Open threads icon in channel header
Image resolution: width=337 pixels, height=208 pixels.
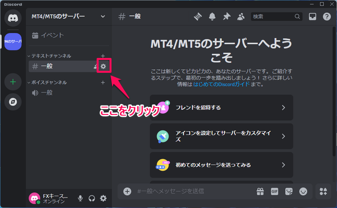[198, 16]
